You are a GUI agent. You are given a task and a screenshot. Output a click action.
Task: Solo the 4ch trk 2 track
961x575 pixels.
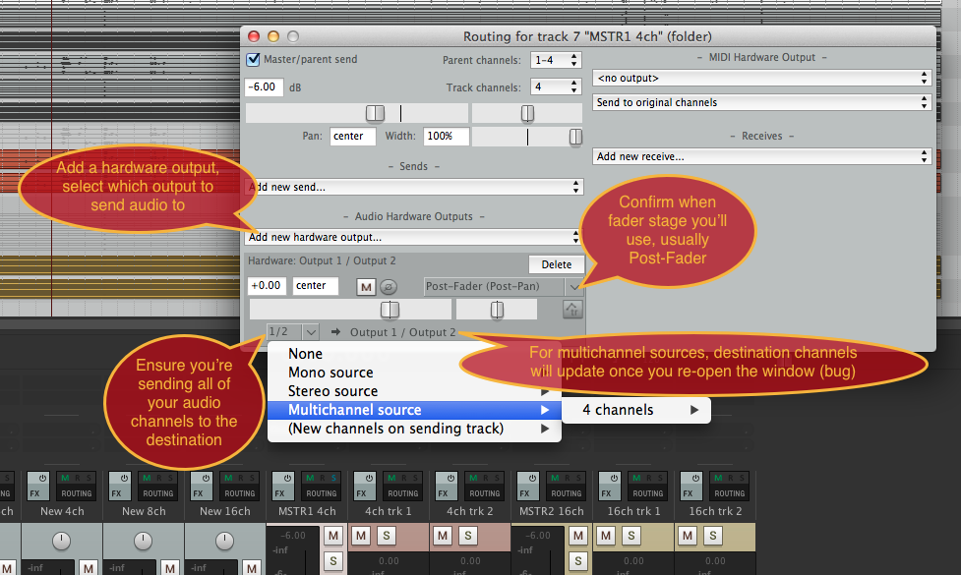coord(467,536)
